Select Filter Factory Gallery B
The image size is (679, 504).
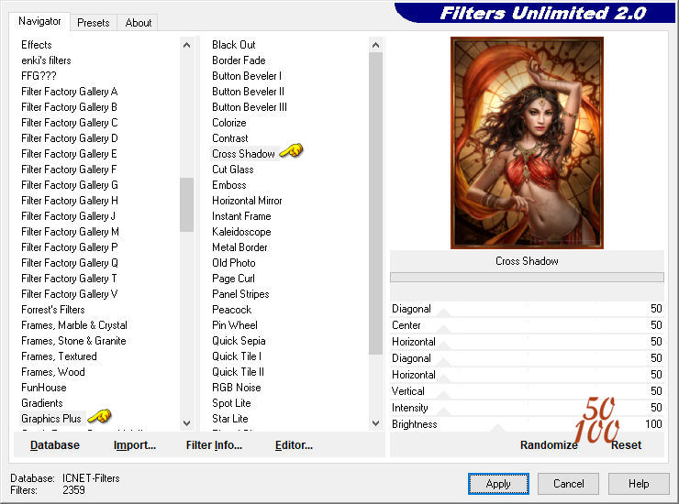70,107
